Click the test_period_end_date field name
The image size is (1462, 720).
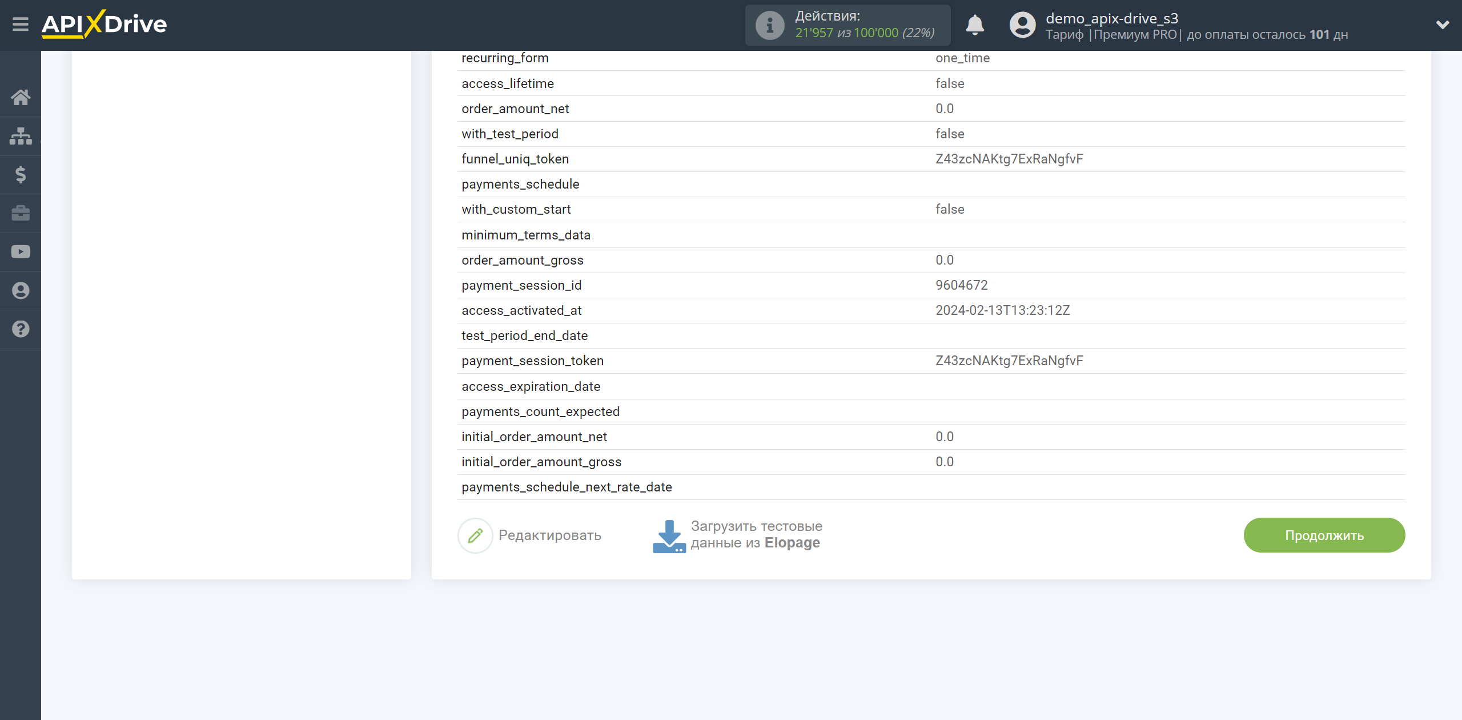pos(525,335)
